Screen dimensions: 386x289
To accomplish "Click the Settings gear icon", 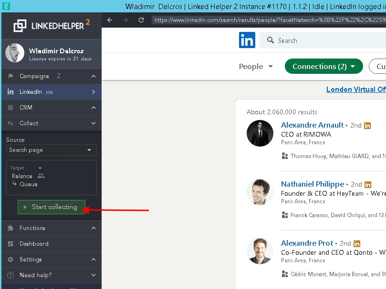I will tap(10, 259).
